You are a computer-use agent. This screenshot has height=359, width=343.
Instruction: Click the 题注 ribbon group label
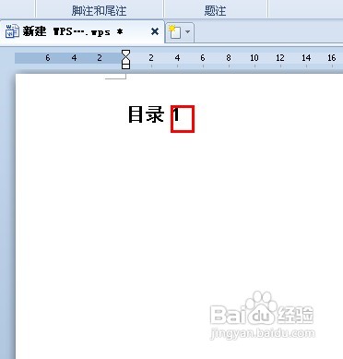[x=215, y=11]
